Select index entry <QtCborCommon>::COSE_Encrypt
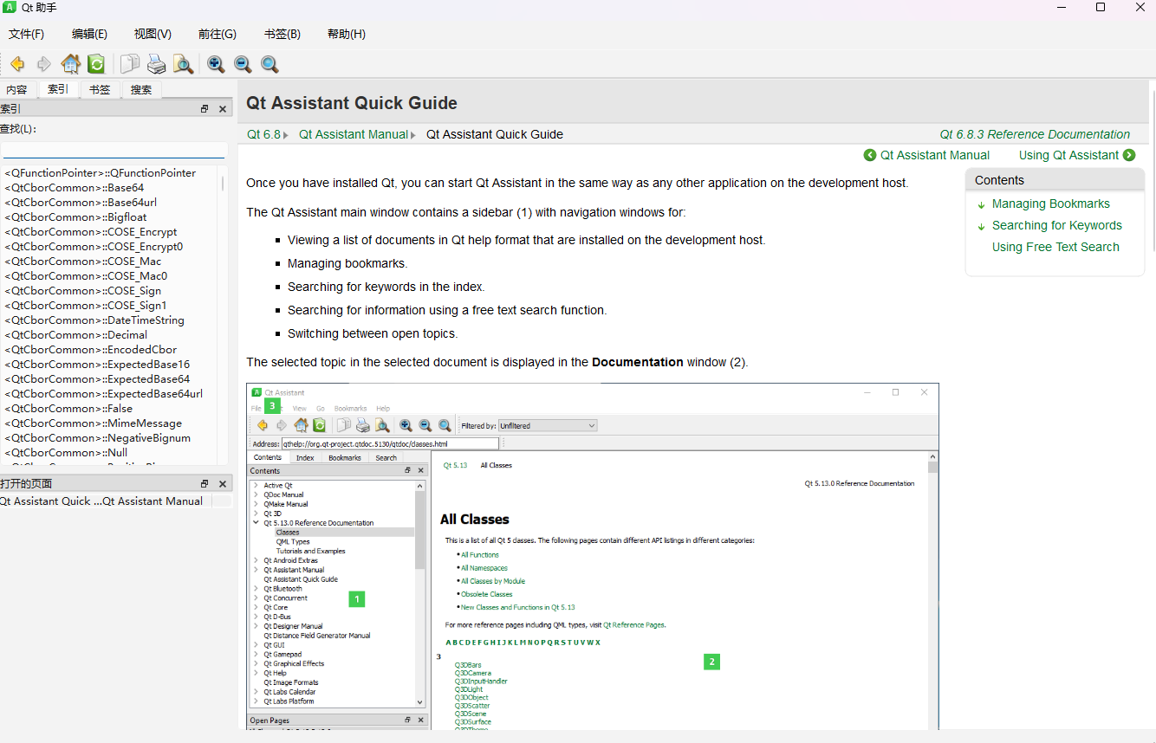Viewport: 1156px width, 743px height. point(90,232)
